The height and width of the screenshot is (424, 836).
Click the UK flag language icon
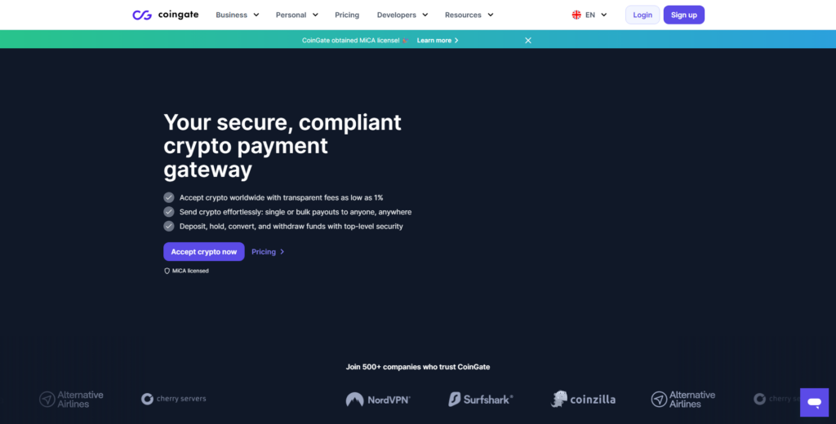576,15
